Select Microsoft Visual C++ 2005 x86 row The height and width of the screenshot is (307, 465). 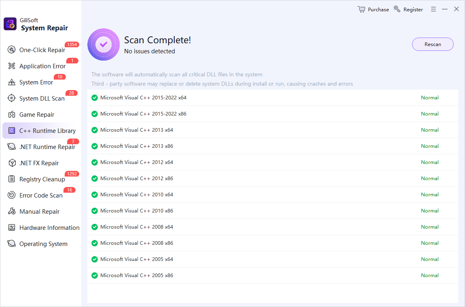coord(273,275)
